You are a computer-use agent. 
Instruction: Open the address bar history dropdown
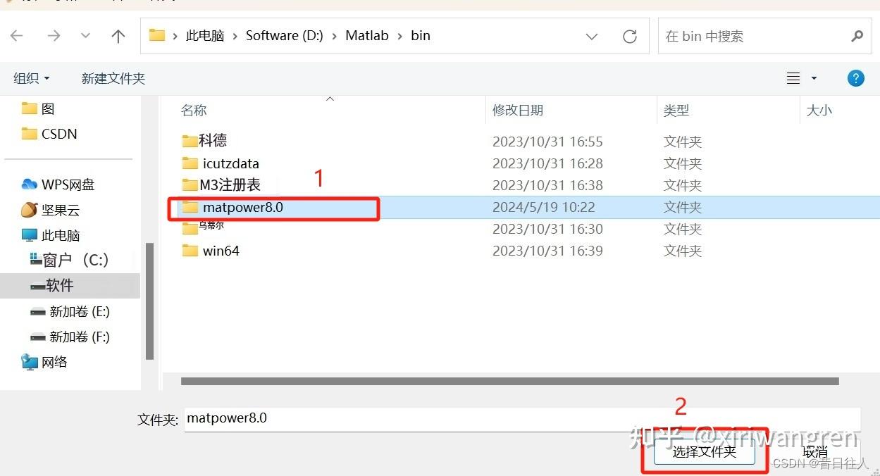click(x=591, y=36)
